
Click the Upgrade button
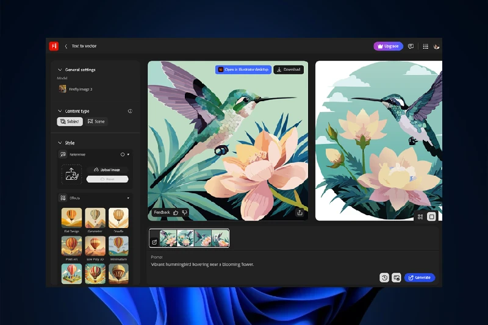(388, 46)
